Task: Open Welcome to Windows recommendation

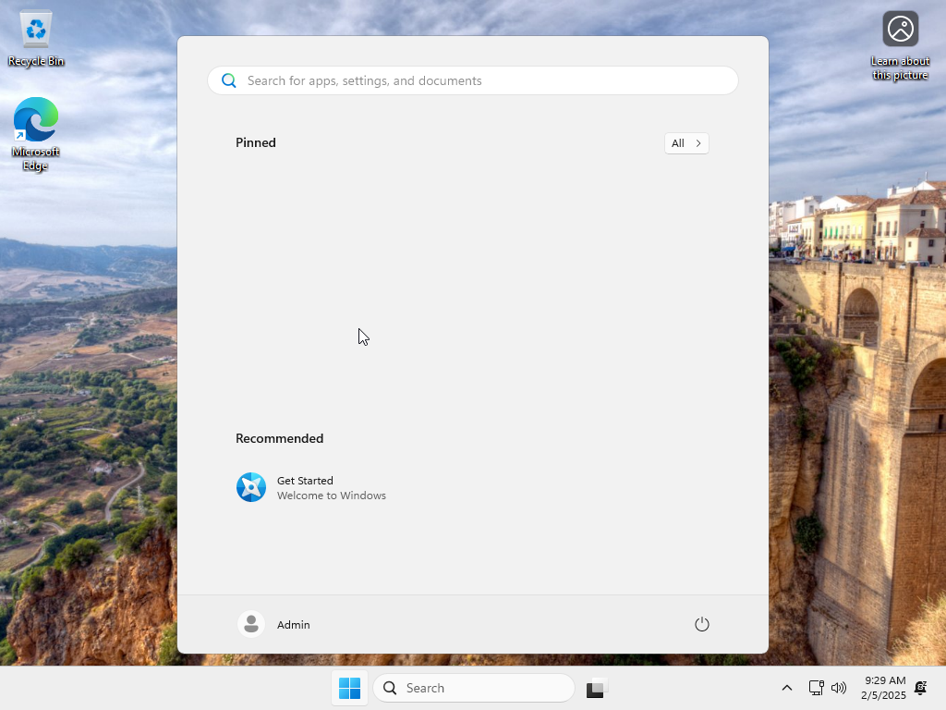Action: pos(332,496)
